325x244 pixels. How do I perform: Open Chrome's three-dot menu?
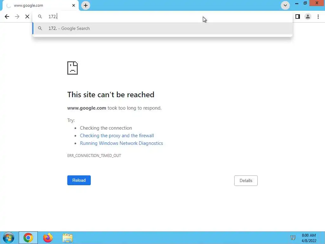[318, 17]
